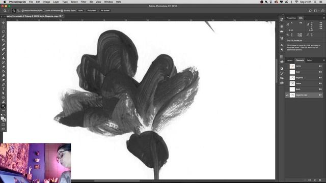Open the Image menu
This screenshot has width=326, height=183.
pyautogui.click(x=46, y=2)
